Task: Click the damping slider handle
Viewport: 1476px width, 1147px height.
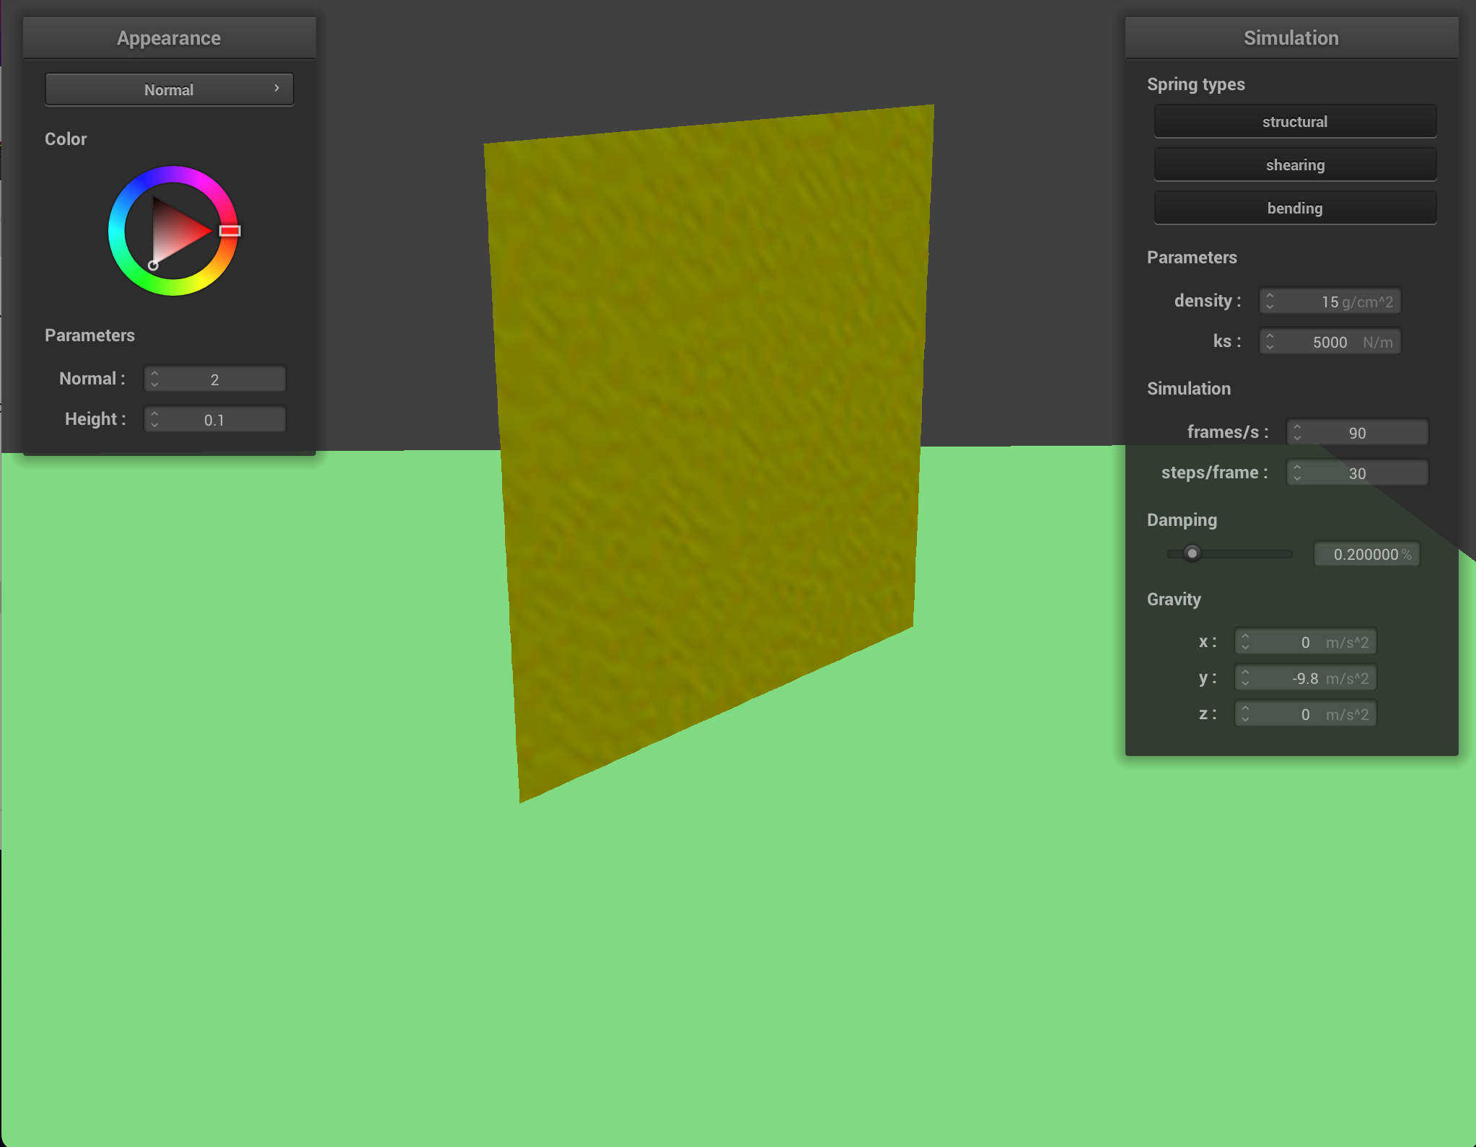Action: [x=1192, y=553]
